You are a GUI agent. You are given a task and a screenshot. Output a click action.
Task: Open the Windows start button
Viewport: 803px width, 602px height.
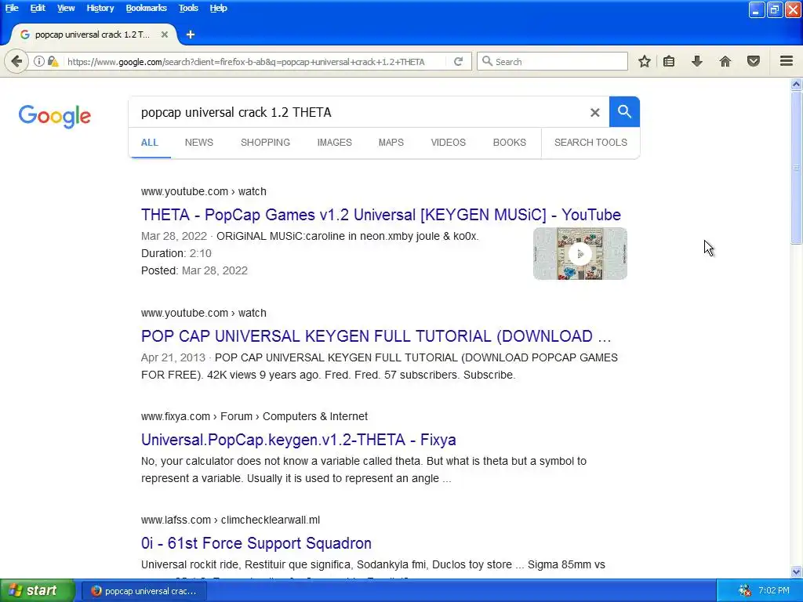(x=37, y=590)
